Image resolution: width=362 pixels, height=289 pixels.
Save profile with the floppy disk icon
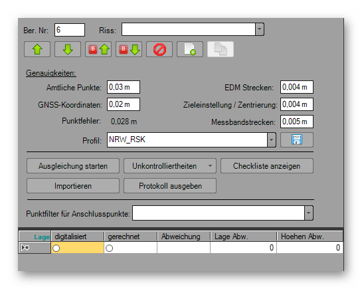point(297,140)
